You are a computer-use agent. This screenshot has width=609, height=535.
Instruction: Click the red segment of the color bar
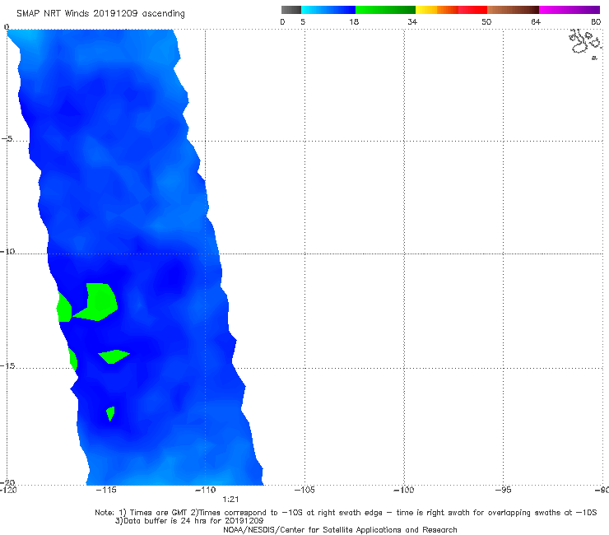472,10
